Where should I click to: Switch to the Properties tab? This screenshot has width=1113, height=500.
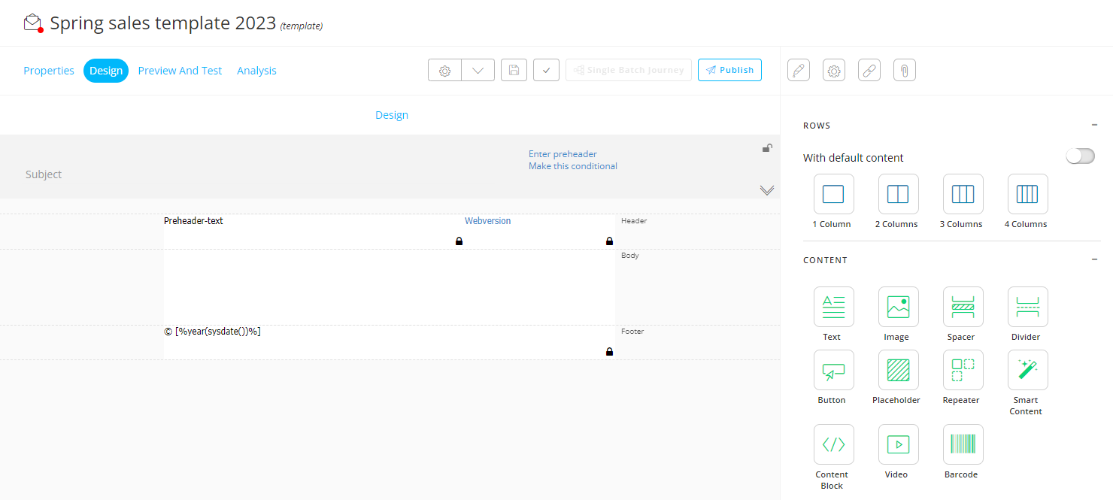[x=49, y=71]
